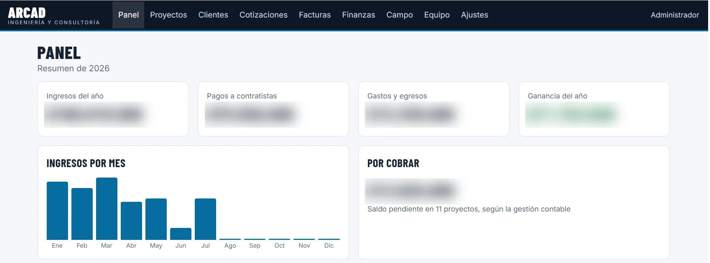Click the Resumen de 2026 subtitle

pos(73,68)
